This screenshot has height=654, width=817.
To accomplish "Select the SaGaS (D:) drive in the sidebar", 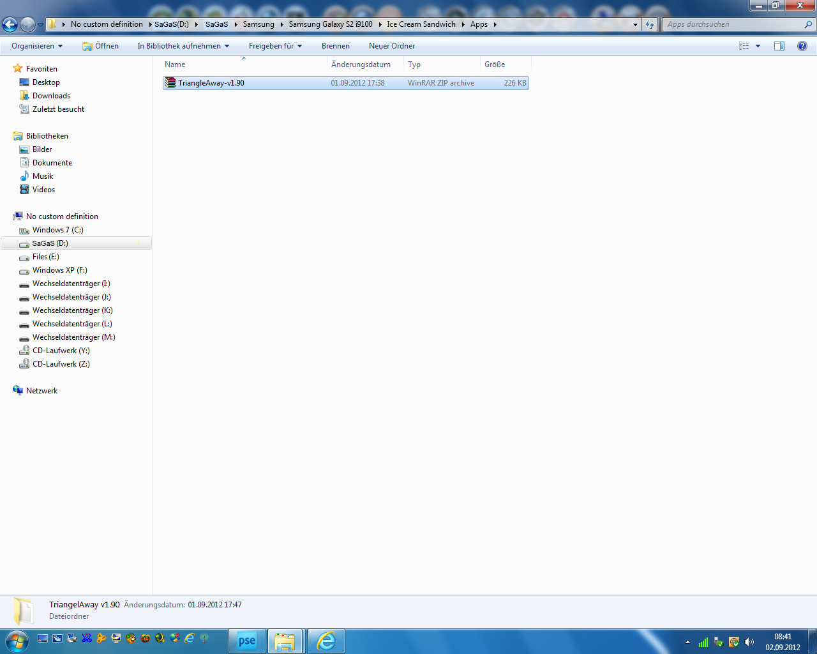I will click(76, 243).
